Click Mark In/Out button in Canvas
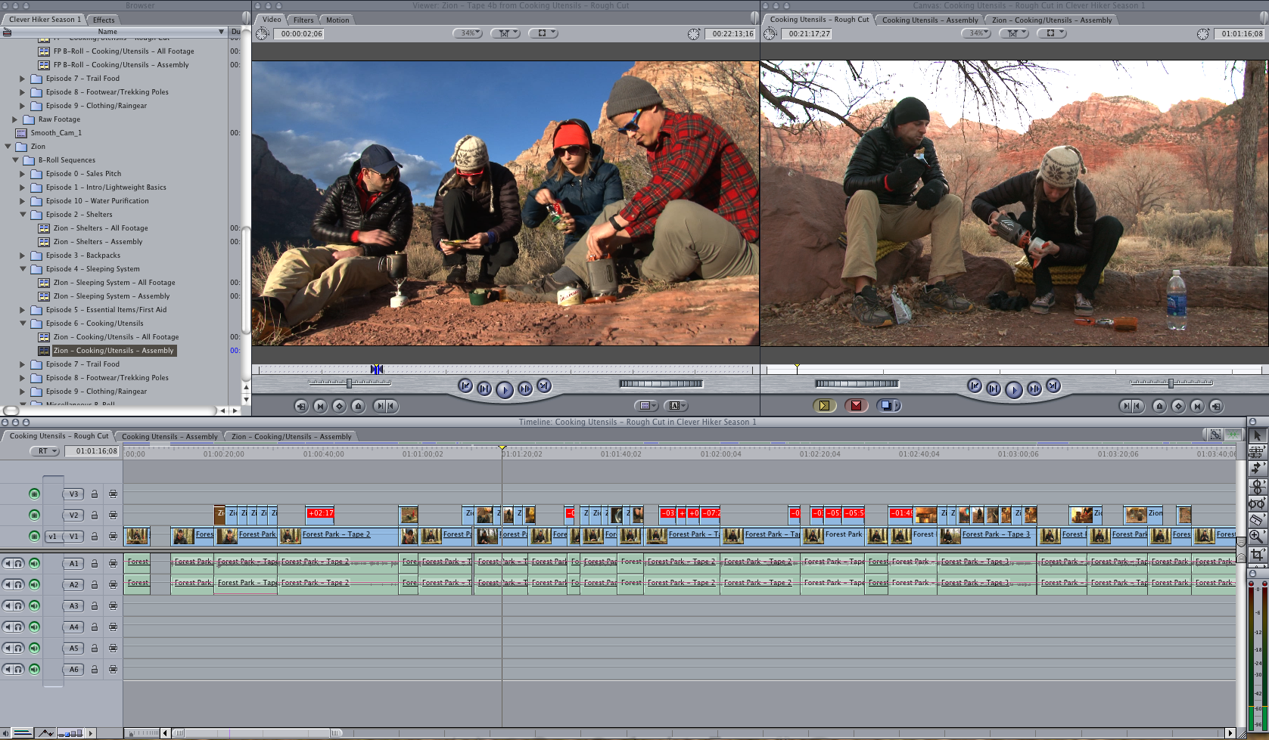Image resolution: width=1269 pixels, height=740 pixels. tap(1132, 406)
